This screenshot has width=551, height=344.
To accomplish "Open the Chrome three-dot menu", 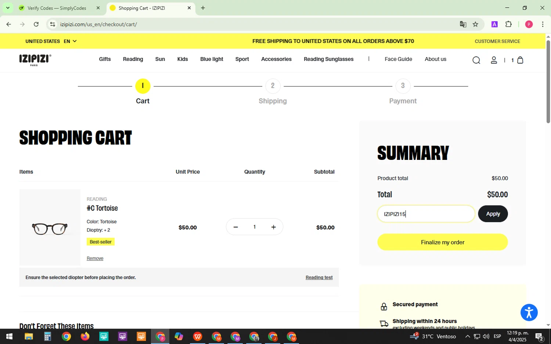I will coord(543,24).
